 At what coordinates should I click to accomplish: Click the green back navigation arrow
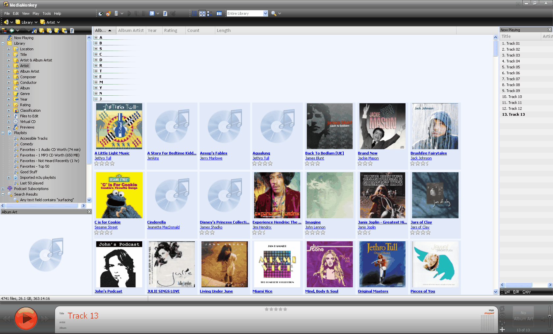point(12,31)
